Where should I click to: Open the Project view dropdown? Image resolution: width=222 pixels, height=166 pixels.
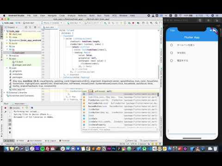tap(11, 27)
